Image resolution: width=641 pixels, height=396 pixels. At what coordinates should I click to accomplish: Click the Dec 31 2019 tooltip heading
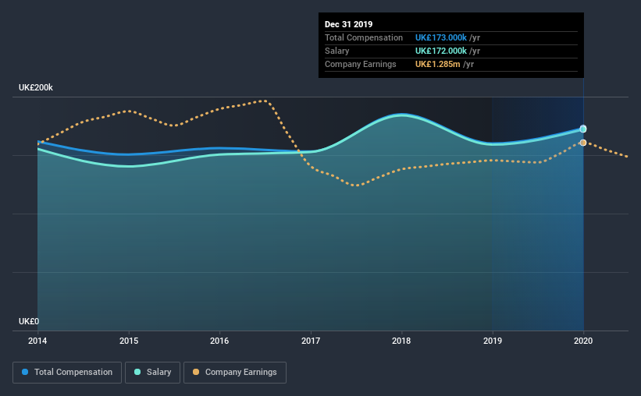(349, 24)
